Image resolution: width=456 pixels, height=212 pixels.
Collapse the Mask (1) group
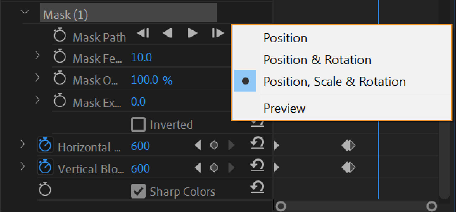(x=24, y=12)
